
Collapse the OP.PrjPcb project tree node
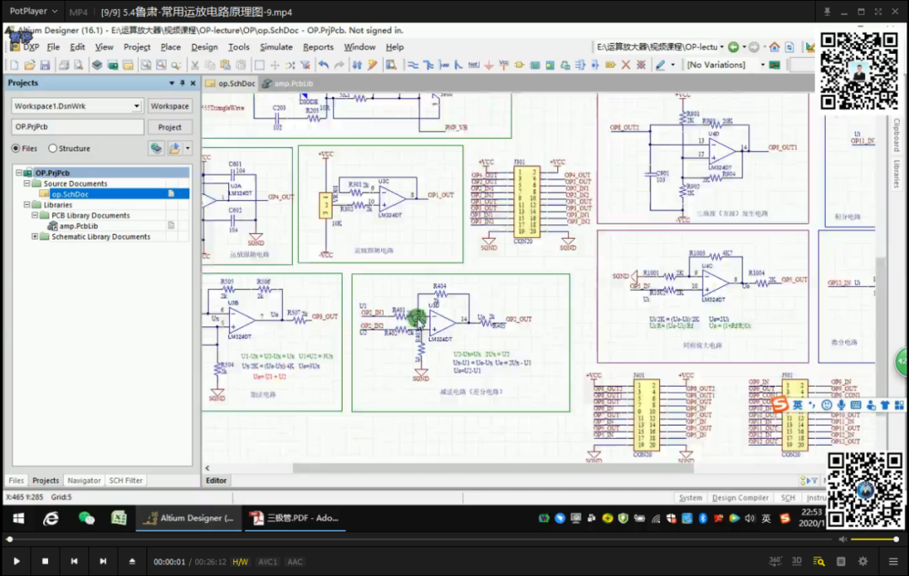[19, 173]
